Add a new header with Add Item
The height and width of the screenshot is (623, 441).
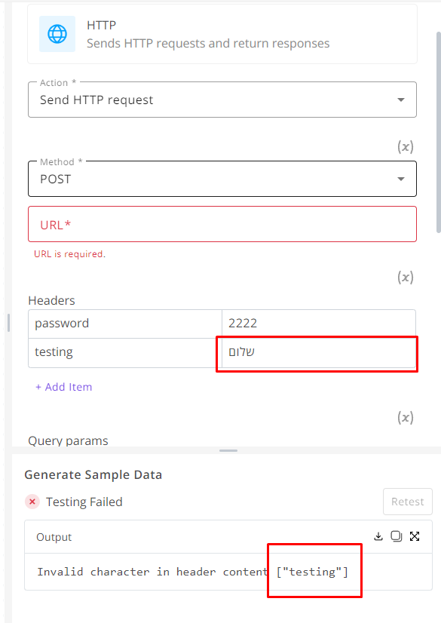64,387
